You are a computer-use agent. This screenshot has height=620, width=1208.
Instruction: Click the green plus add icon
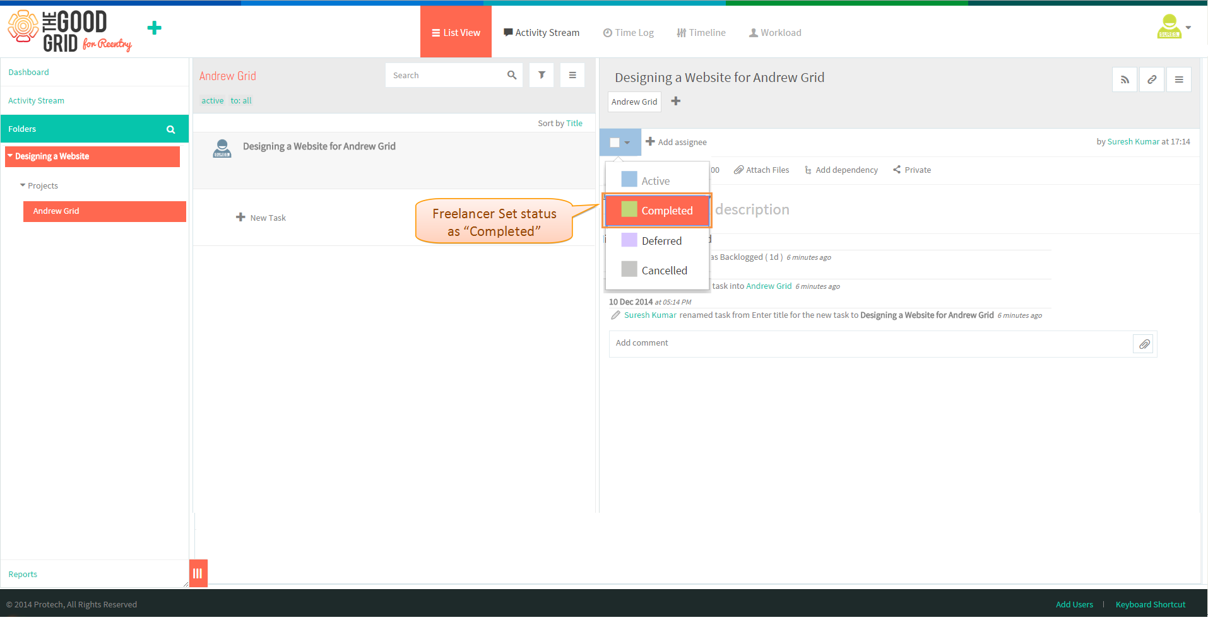click(154, 28)
